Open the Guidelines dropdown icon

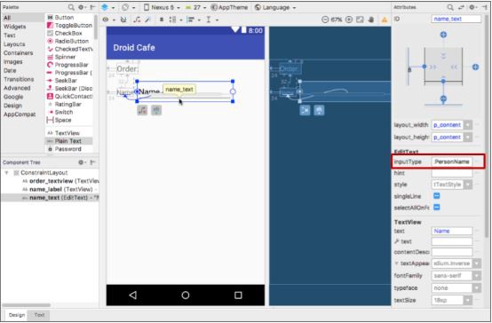coord(211,20)
